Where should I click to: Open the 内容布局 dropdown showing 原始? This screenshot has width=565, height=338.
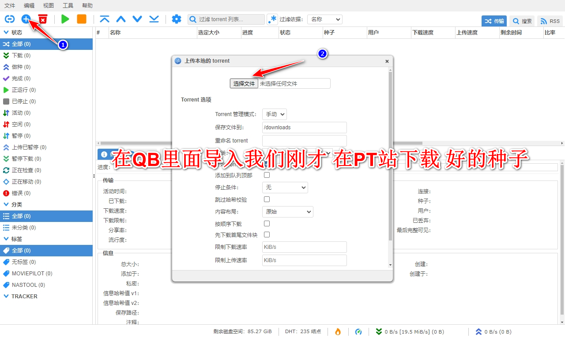[287, 211]
